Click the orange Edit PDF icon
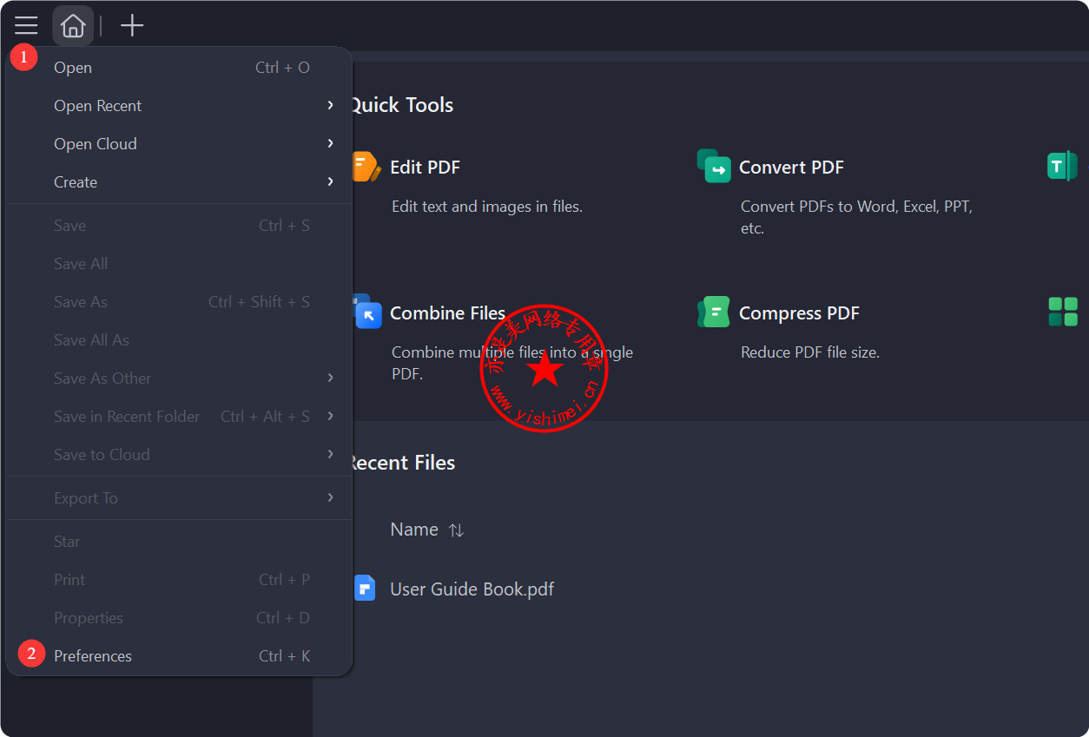The width and height of the screenshot is (1089, 737). click(366, 167)
